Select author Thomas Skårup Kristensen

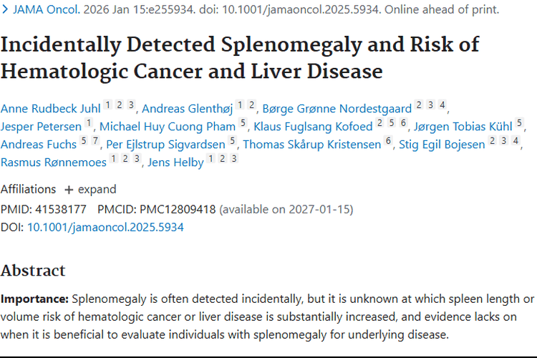coord(311,145)
